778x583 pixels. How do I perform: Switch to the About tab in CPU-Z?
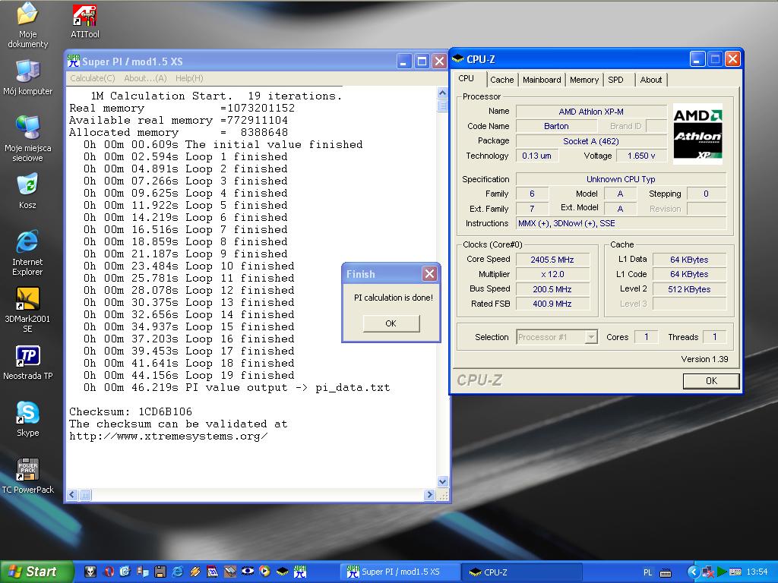tap(651, 80)
